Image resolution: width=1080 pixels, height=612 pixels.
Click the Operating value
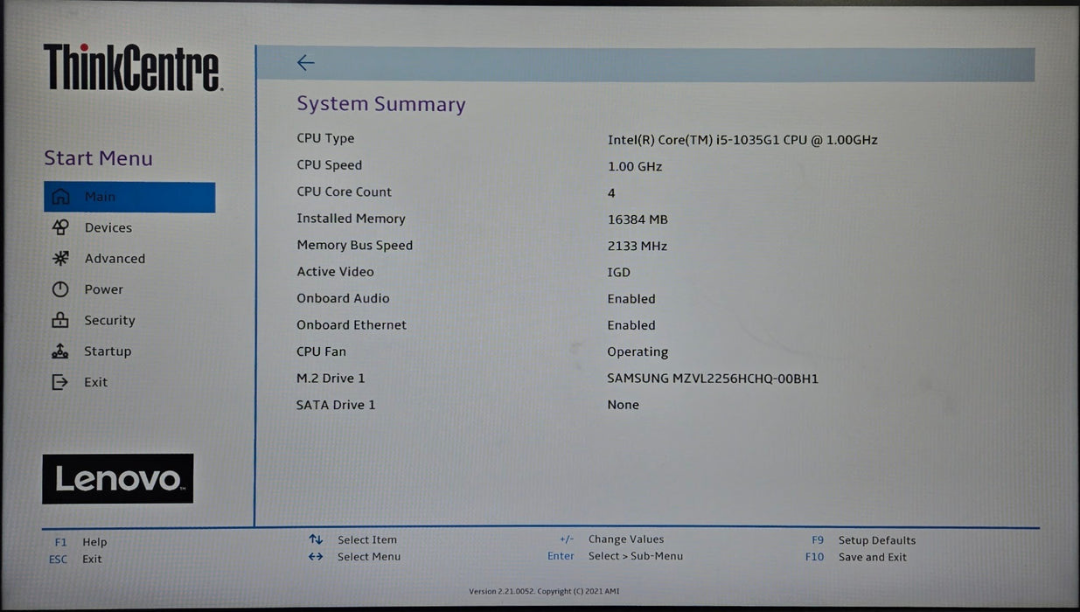(x=638, y=352)
